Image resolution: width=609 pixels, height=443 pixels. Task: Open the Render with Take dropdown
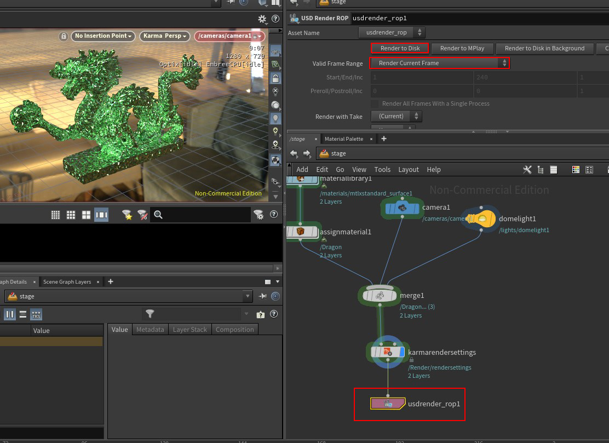click(x=396, y=116)
